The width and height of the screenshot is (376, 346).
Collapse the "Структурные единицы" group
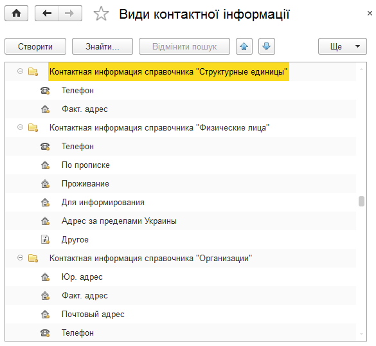pos(21,71)
